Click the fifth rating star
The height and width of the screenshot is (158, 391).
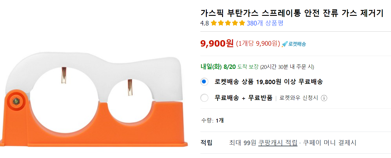[242, 23]
